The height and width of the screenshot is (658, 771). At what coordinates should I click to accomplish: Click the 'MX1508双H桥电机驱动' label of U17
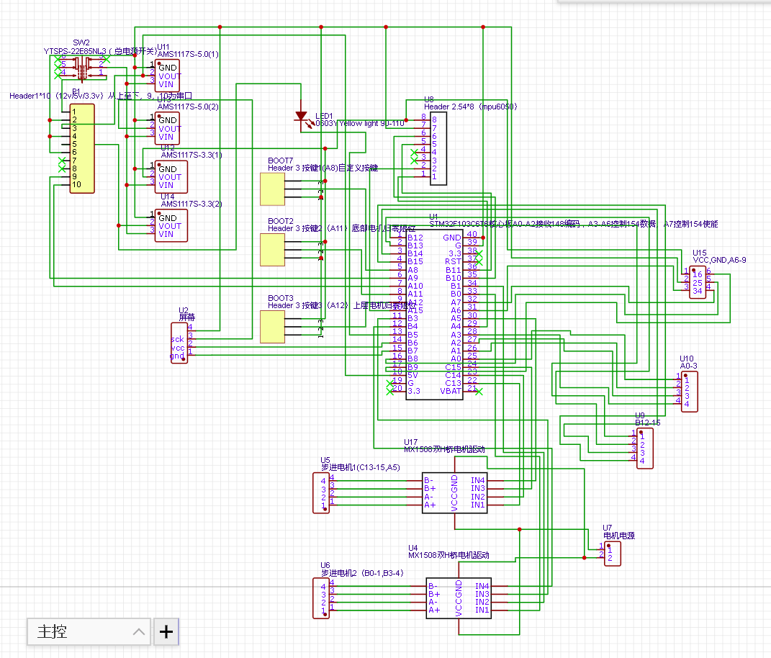tap(444, 449)
